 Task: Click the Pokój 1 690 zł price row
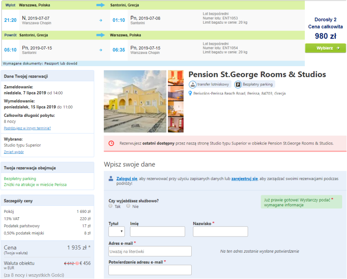(x=47, y=212)
